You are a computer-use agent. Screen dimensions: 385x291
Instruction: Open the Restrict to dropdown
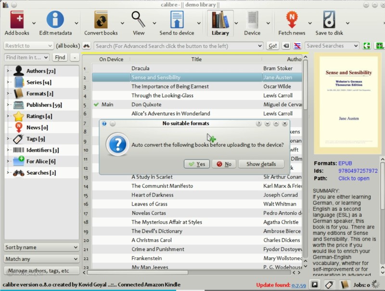tap(28, 46)
